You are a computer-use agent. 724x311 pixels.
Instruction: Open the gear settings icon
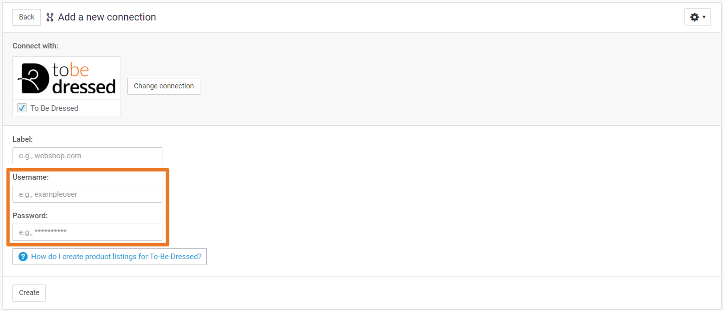694,17
